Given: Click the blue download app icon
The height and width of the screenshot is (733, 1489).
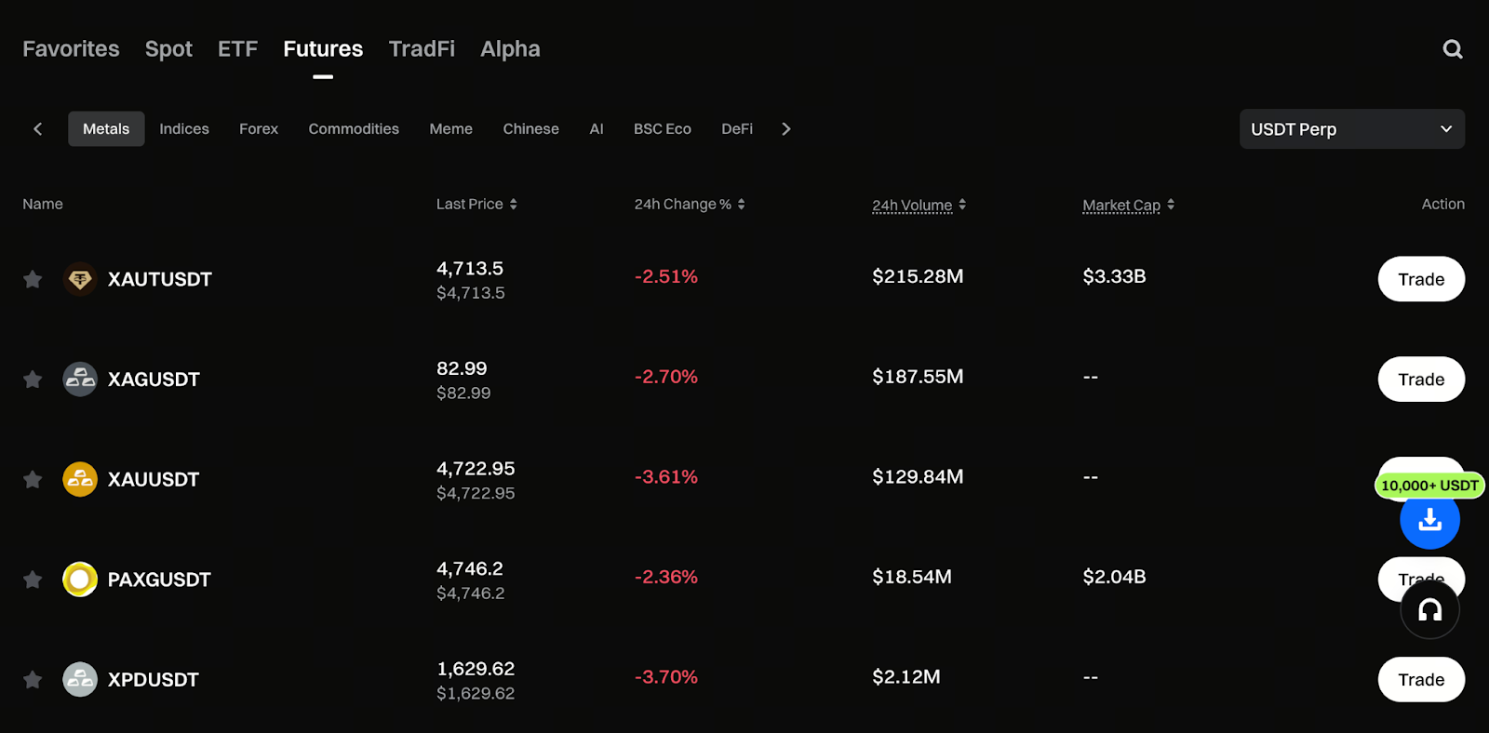Looking at the screenshot, I should click(x=1429, y=520).
